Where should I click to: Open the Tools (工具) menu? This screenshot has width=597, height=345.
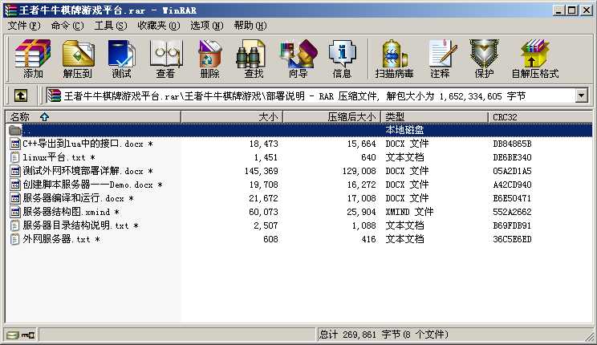(x=111, y=26)
